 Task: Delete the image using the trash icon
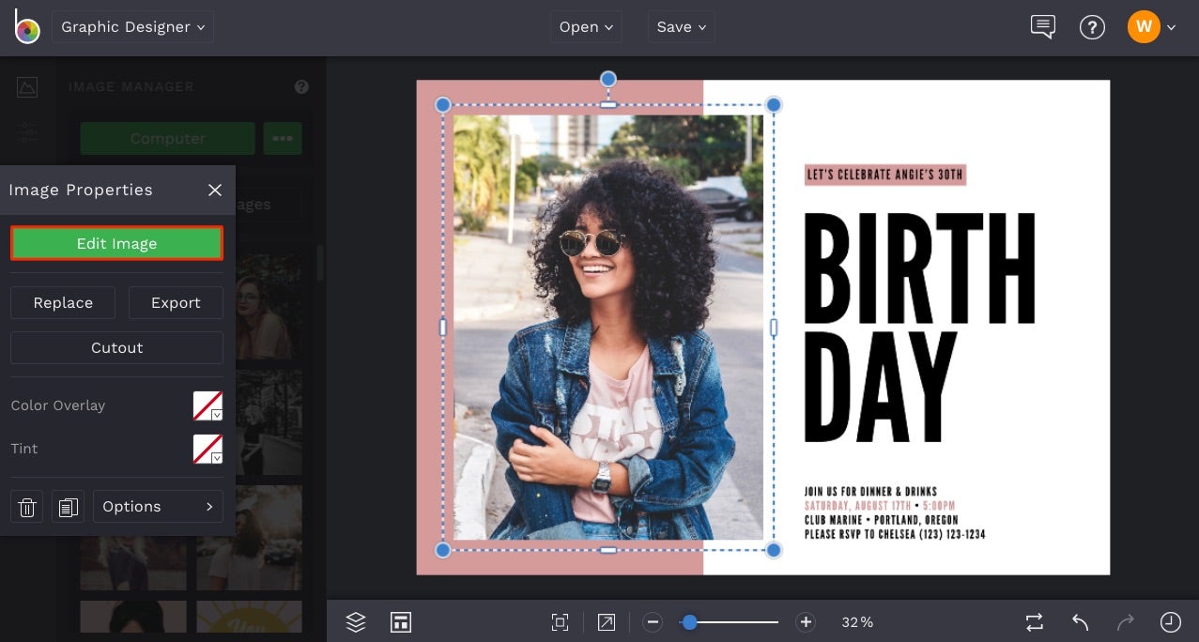tap(26, 507)
